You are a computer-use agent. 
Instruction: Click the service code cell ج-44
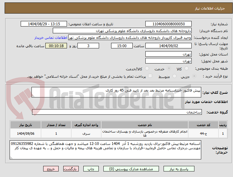pyautogui.click(x=203, y=134)
